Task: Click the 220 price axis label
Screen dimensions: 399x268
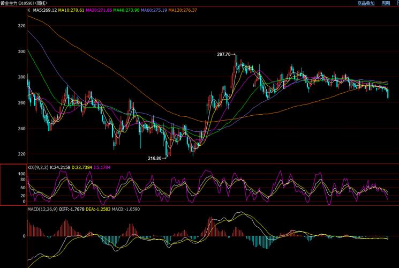Action: [22, 154]
